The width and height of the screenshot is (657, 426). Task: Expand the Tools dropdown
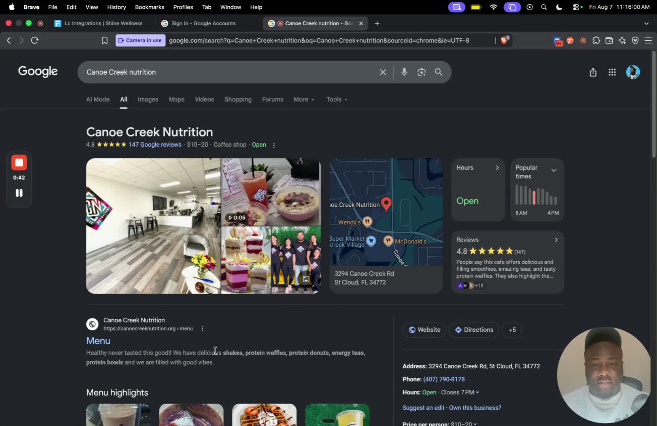[337, 99]
